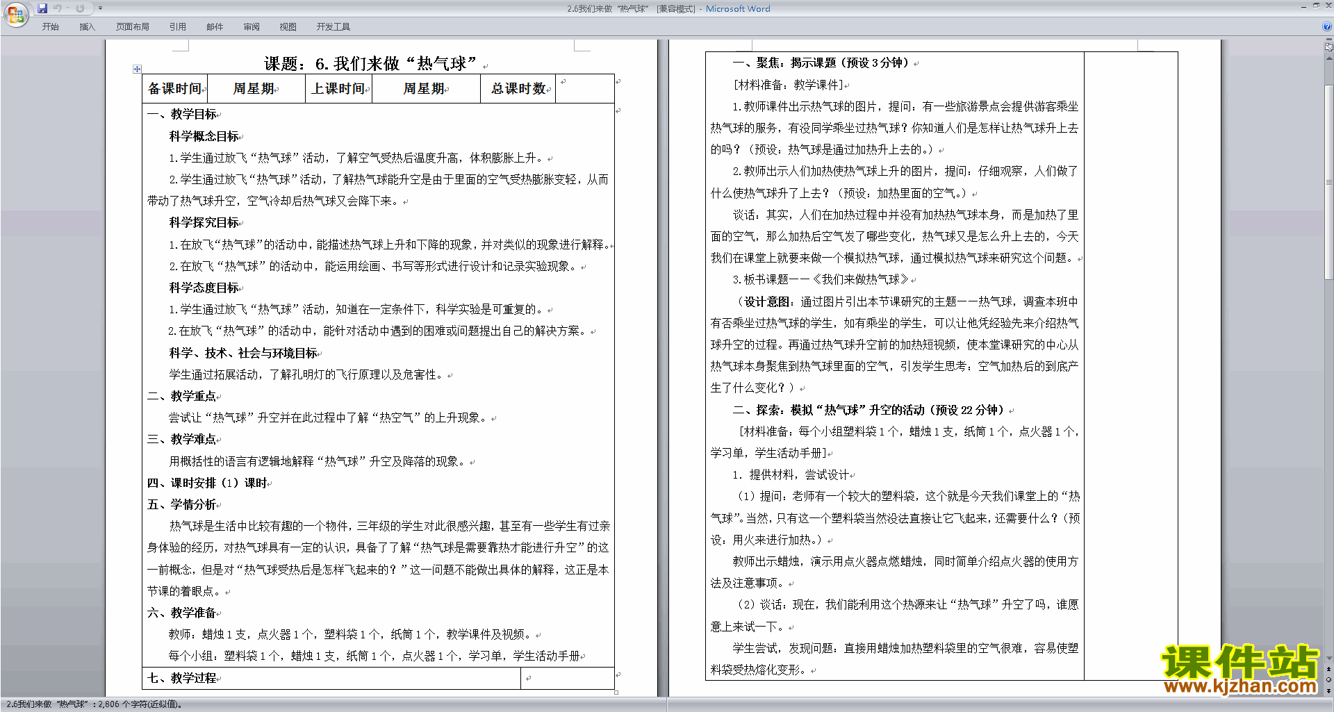
Task: Click the line 用概括性的语言有逻辑地解释
Action: tap(317, 461)
